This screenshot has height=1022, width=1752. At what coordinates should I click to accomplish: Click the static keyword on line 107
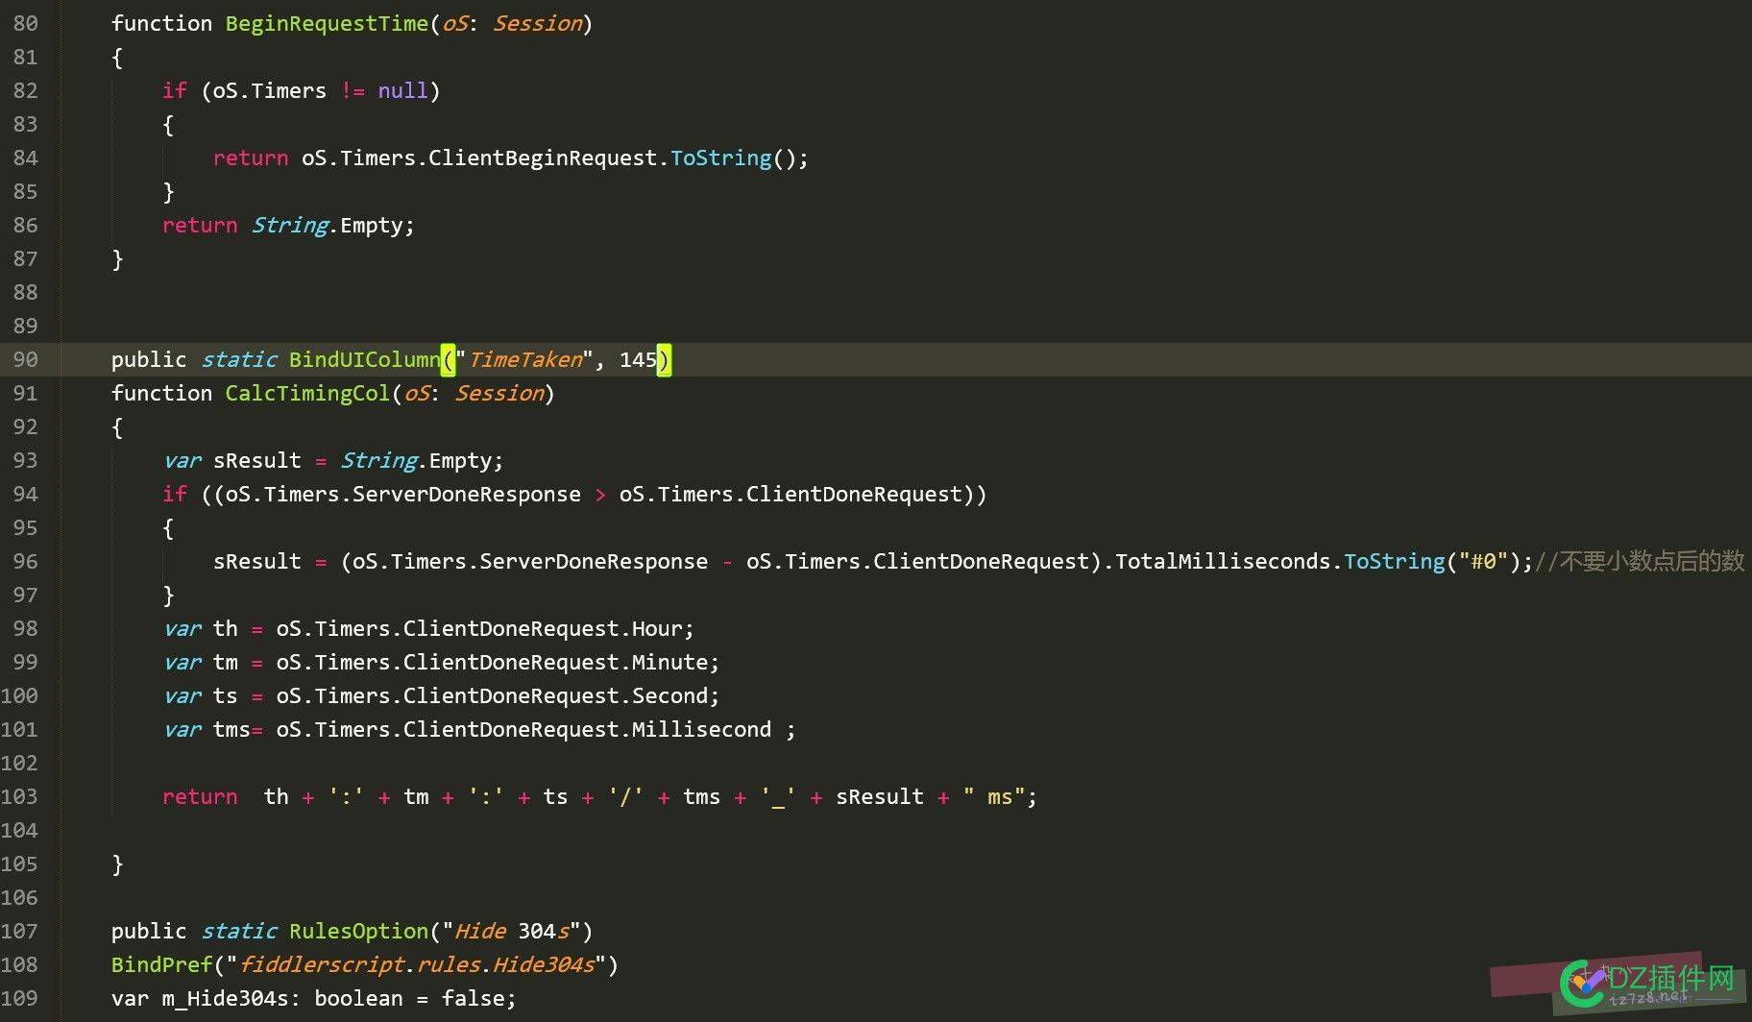pos(238,931)
